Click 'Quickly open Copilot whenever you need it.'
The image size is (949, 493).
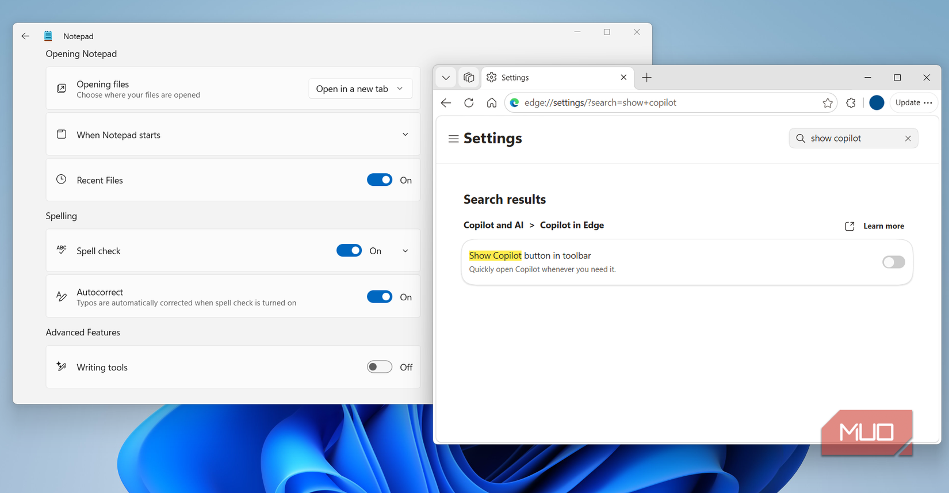click(x=542, y=269)
